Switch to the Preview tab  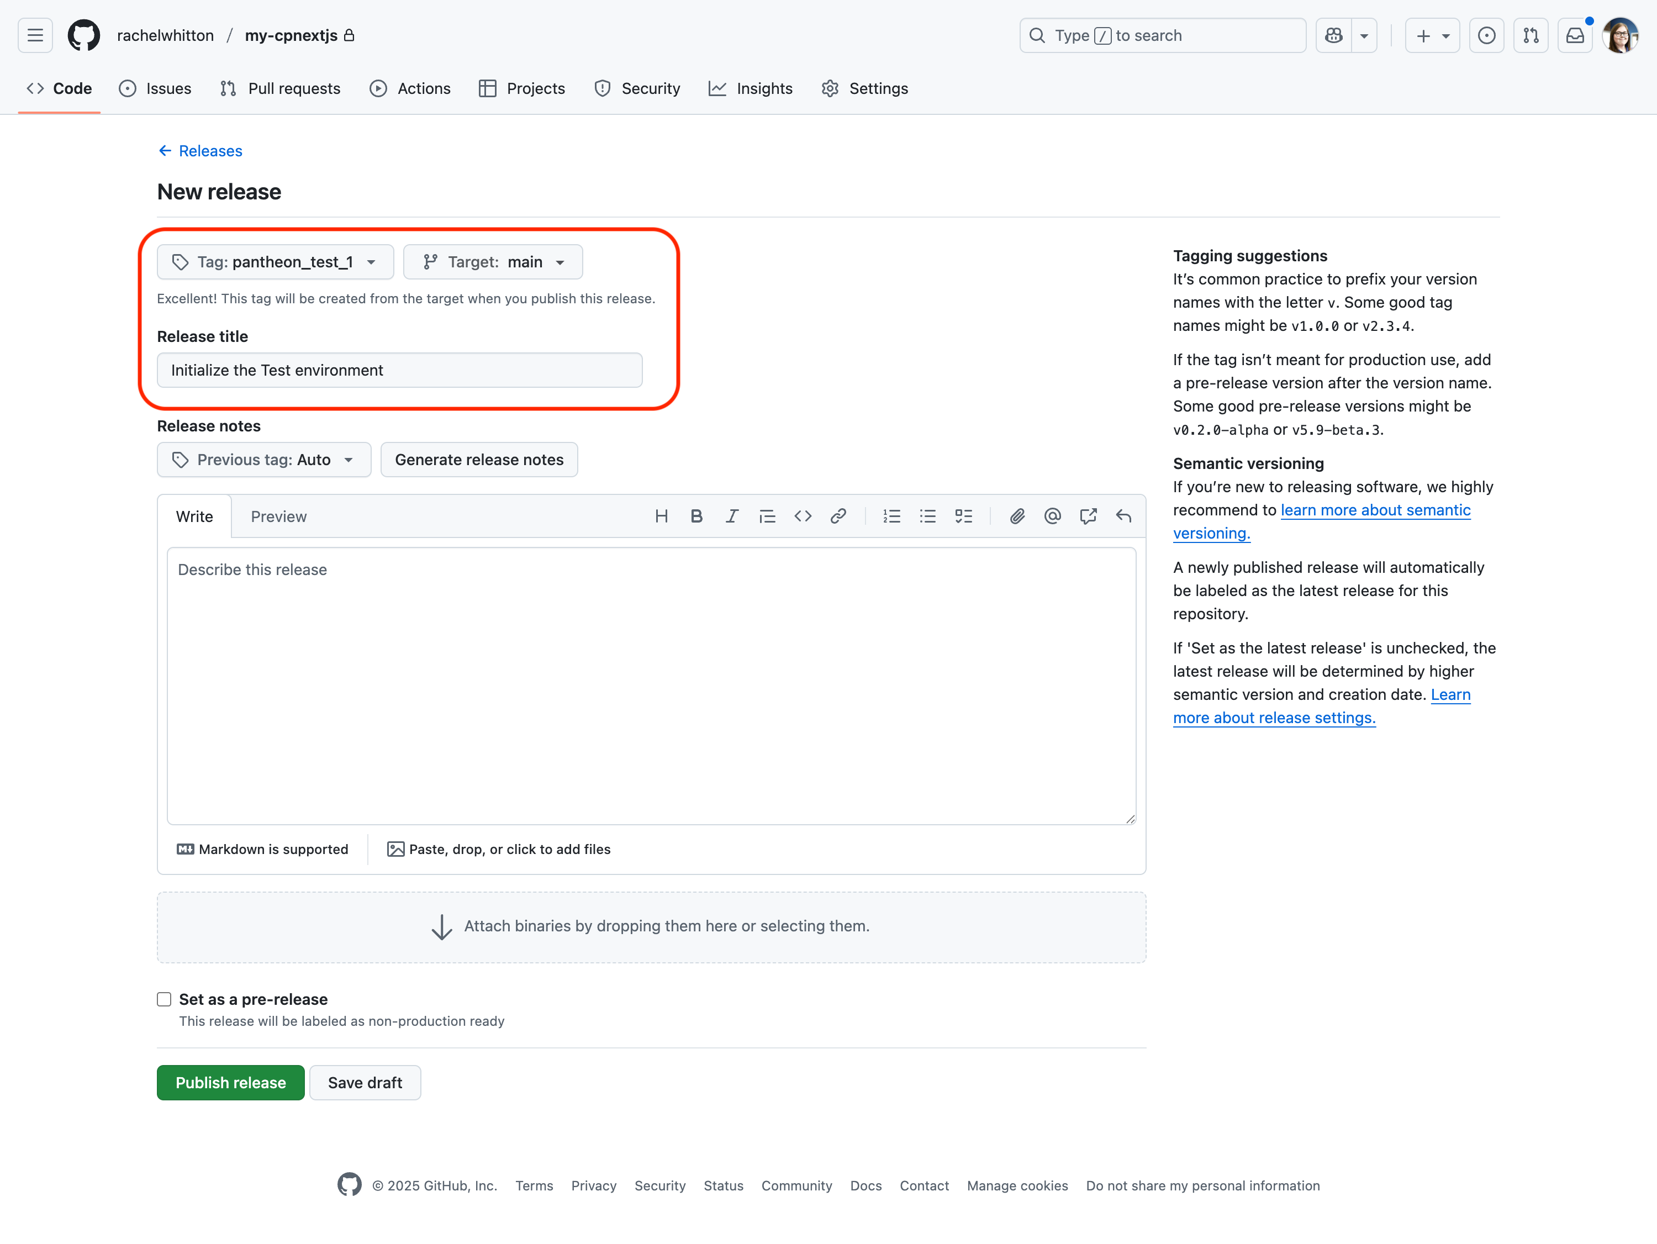pyautogui.click(x=279, y=516)
